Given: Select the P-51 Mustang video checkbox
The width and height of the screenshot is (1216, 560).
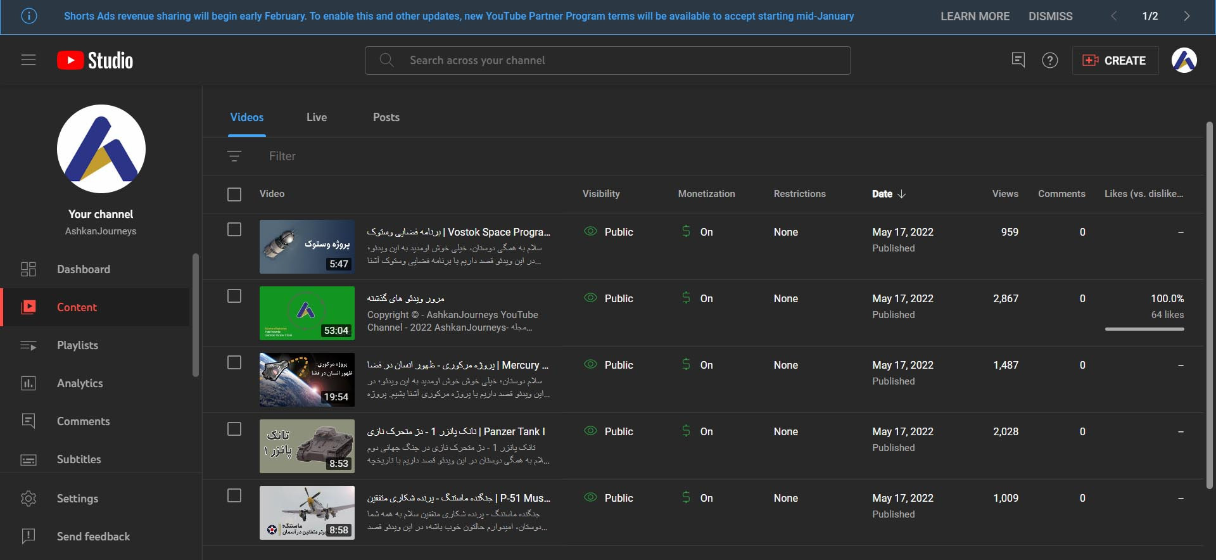Looking at the screenshot, I should [234, 495].
